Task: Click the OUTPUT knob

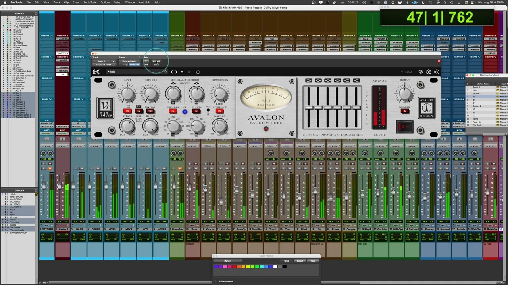Action: click(x=404, y=94)
